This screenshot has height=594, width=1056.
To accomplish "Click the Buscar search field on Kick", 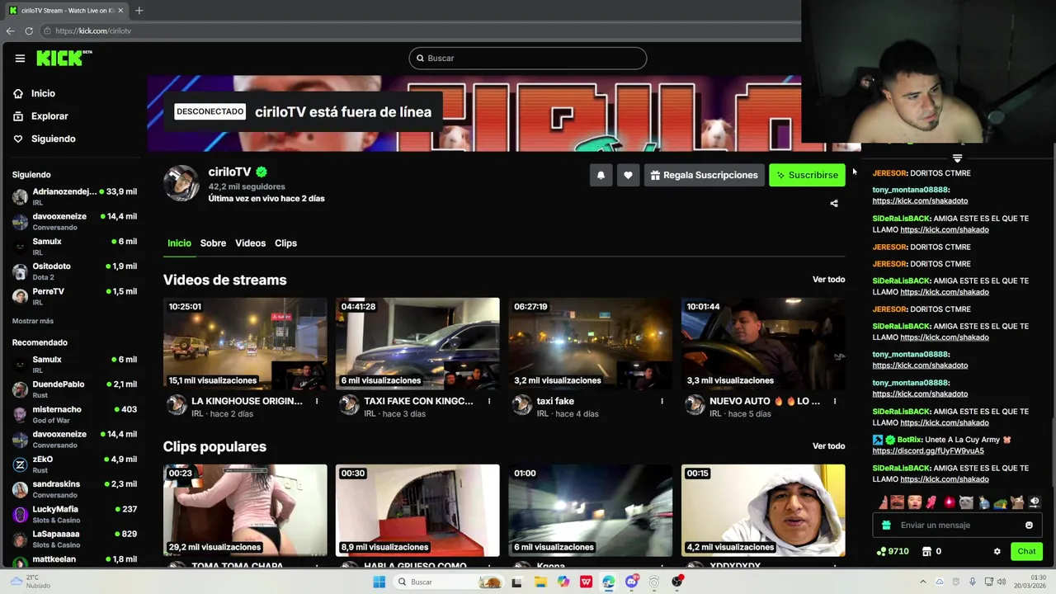I will pyautogui.click(x=527, y=58).
